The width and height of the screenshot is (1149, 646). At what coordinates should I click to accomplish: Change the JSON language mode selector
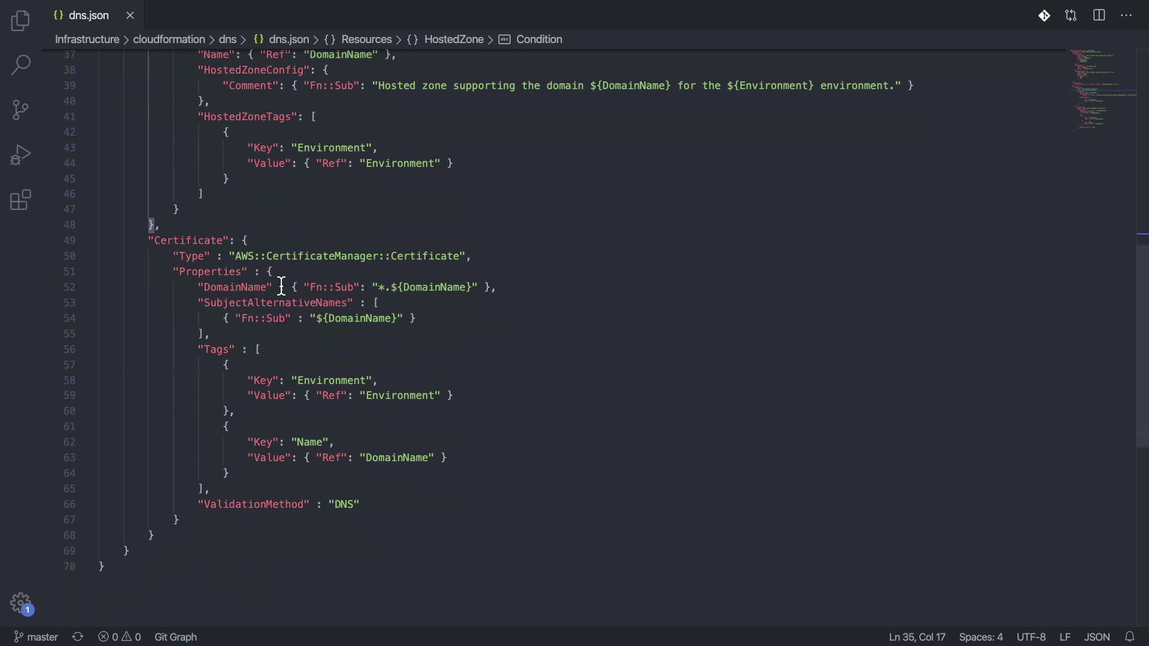pyautogui.click(x=1096, y=637)
